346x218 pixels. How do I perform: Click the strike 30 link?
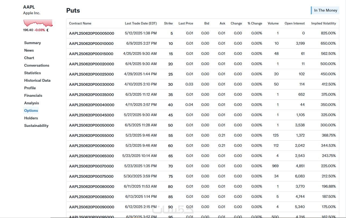170,84
